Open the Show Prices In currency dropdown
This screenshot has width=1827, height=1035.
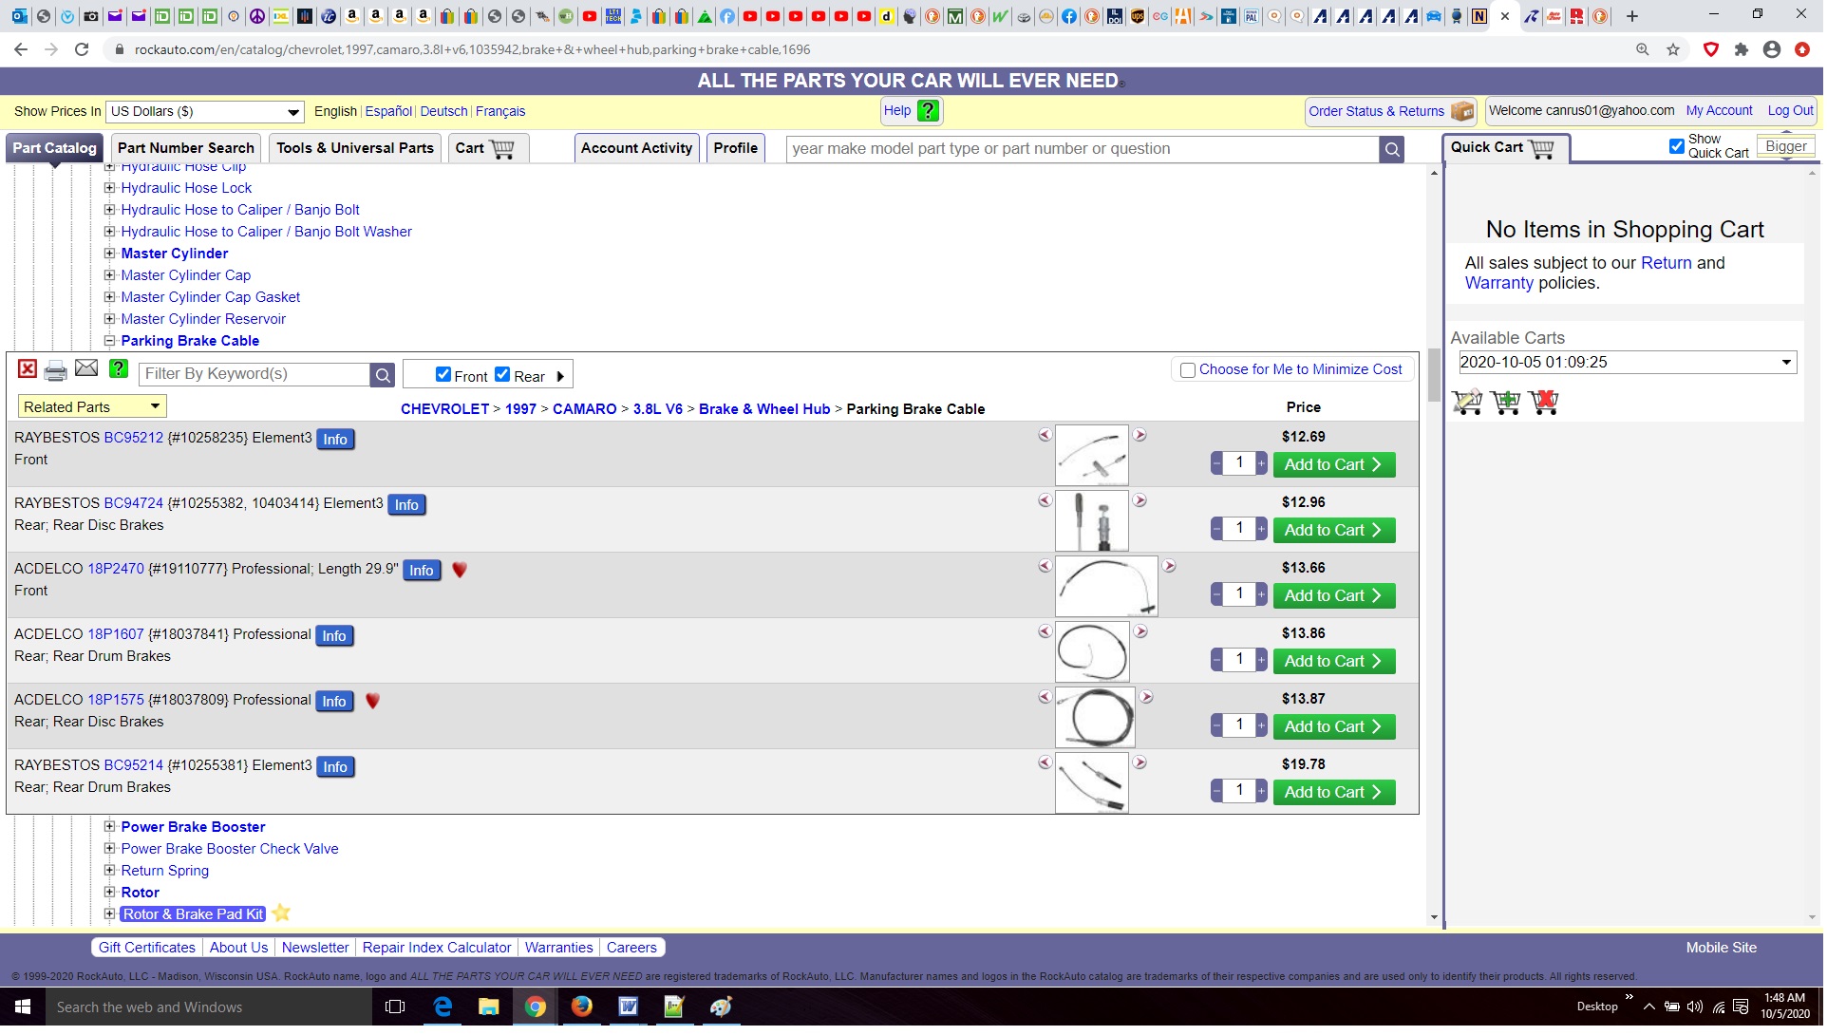coord(205,112)
